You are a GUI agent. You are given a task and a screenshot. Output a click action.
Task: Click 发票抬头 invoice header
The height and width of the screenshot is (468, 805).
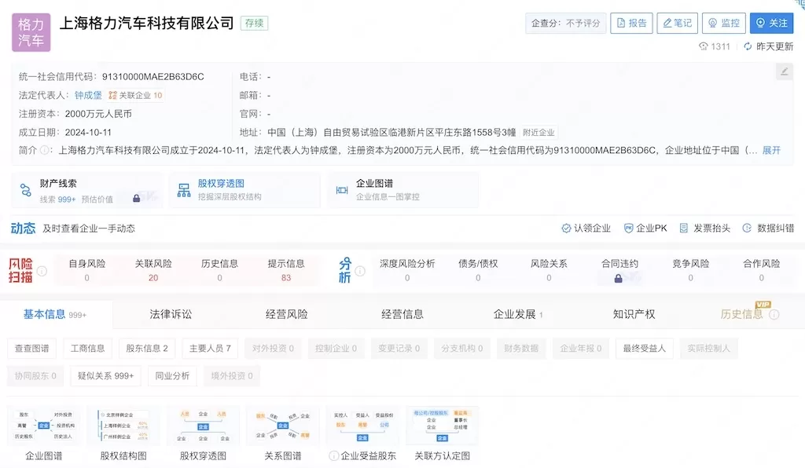(x=704, y=229)
